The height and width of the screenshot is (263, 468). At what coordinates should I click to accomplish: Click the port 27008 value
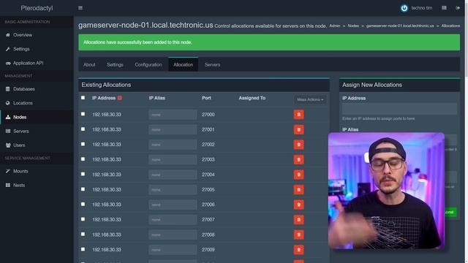(208, 235)
